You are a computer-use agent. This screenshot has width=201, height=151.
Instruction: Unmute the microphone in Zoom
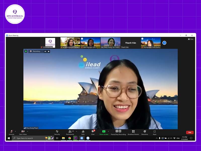pyautogui.click(x=12, y=132)
